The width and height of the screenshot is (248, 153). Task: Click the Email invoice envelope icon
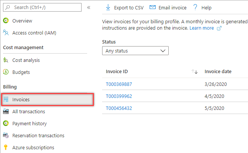(x=152, y=7)
